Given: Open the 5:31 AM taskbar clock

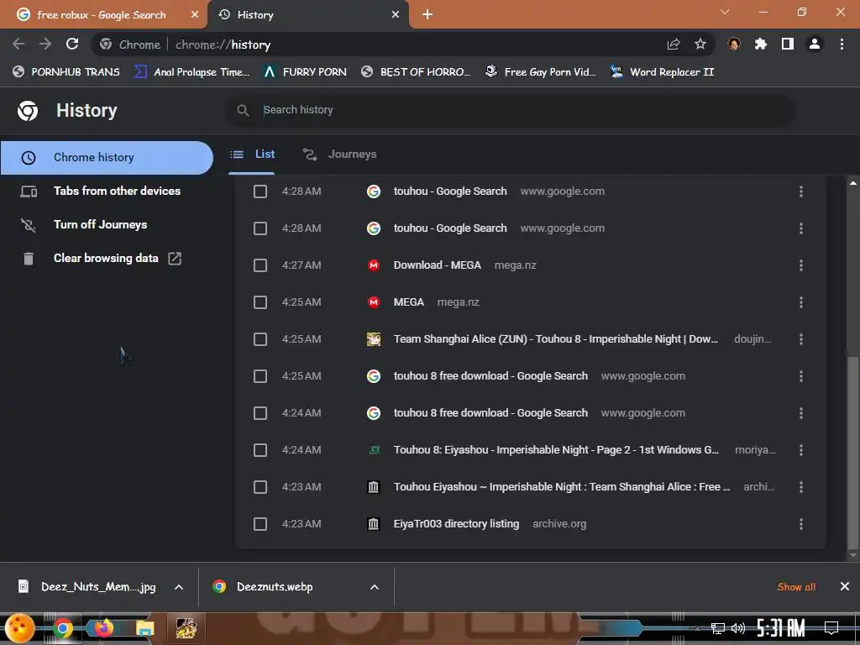Looking at the screenshot, I should click(780, 628).
